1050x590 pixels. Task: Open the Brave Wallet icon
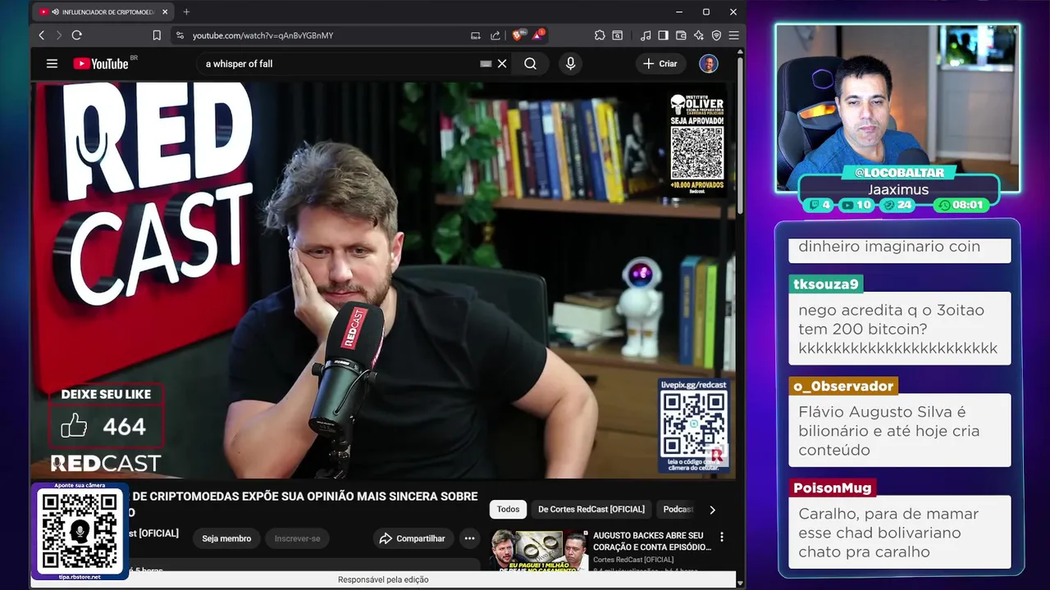click(x=681, y=35)
